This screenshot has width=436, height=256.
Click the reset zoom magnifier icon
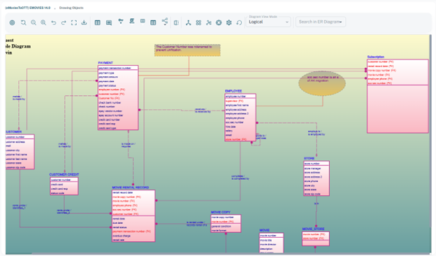pyautogui.click(x=24, y=22)
